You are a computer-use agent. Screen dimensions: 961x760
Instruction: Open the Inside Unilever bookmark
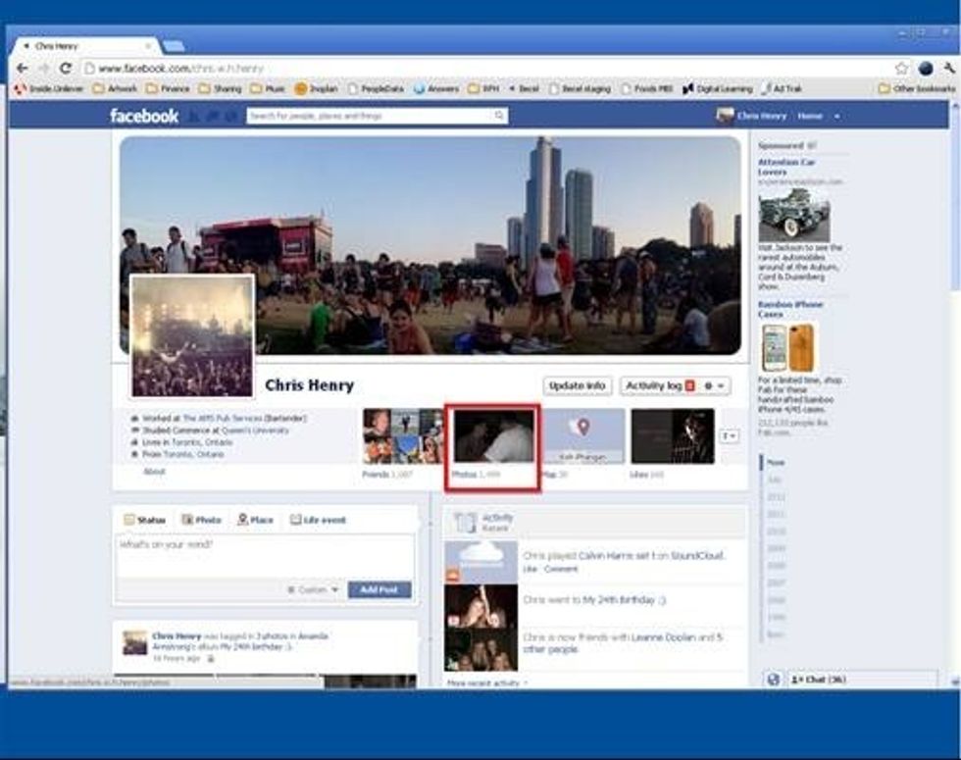coord(50,89)
